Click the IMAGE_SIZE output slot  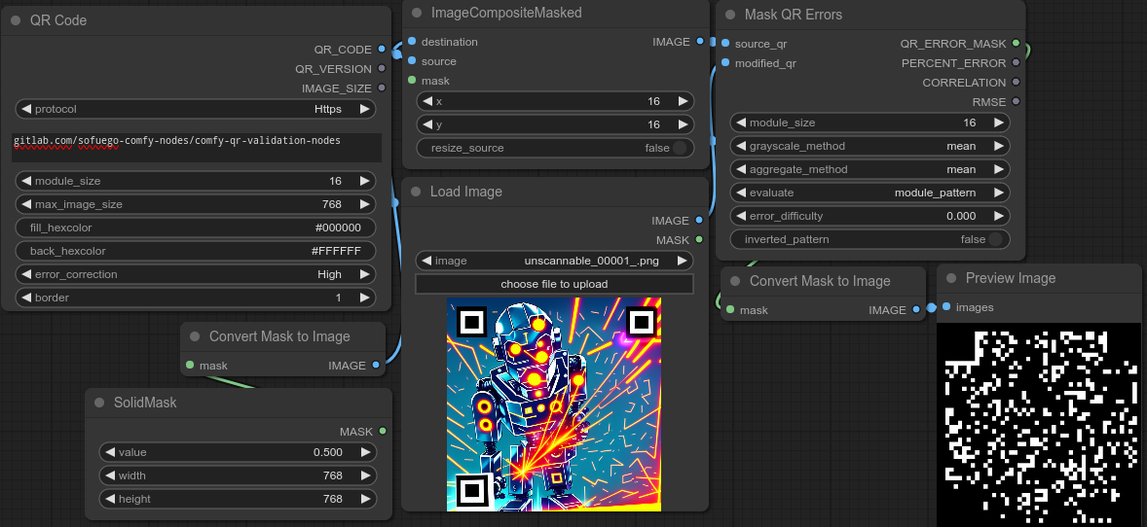pyautogui.click(x=382, y=88)
